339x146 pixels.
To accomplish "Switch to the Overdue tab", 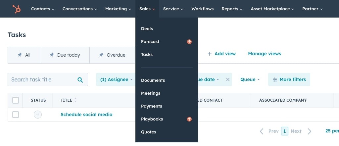I will (112, 55).
